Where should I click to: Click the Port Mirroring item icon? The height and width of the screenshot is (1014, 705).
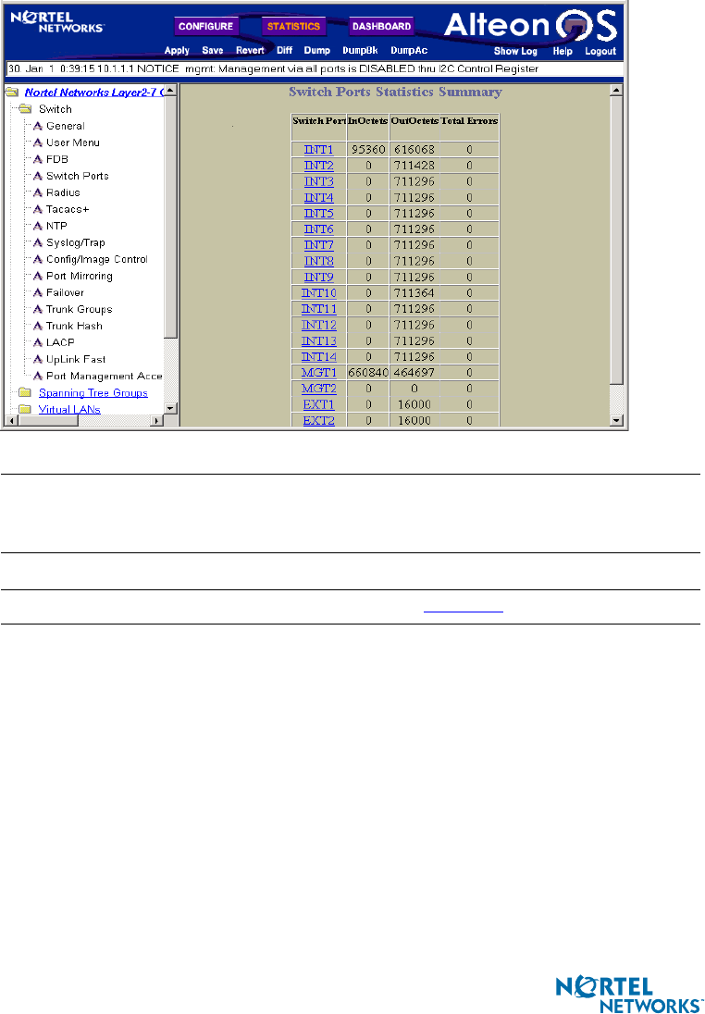click(38, 276)
